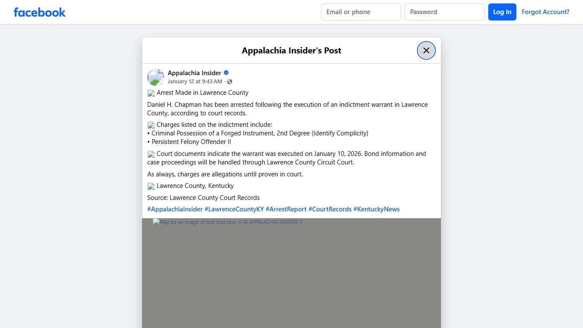Viewport: 583px width, 328px height.
Task: Follow the #ArrestReport hashtag link
Action: point(286,209)
